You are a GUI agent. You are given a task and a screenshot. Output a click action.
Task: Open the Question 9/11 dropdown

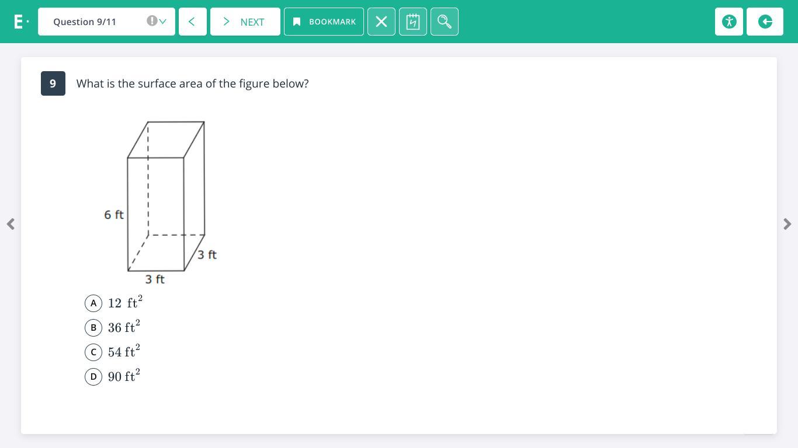[x=106, y=22]
